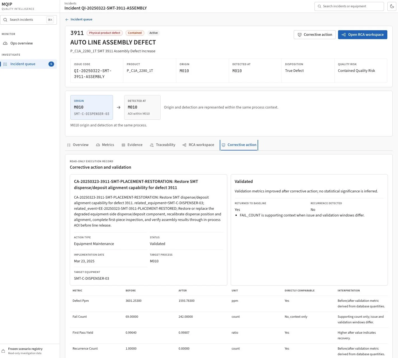Switch to the Metrics tab
This screenshot has width=398, height=358.
[105, 145]
